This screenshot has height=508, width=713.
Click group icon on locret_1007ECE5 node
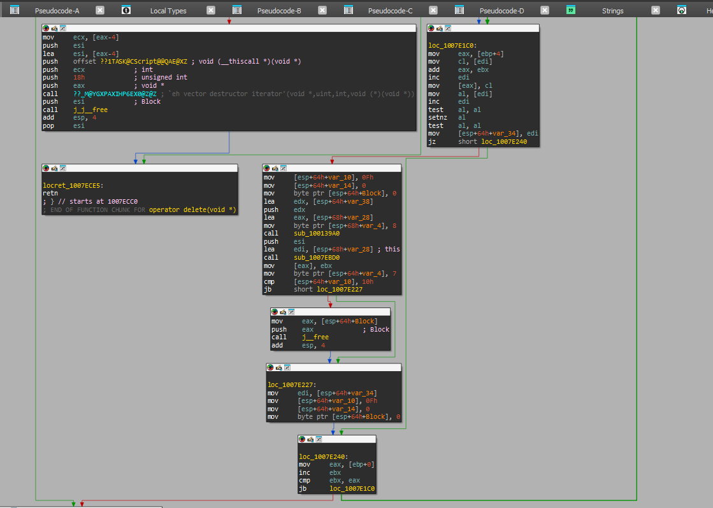[62, 168]
